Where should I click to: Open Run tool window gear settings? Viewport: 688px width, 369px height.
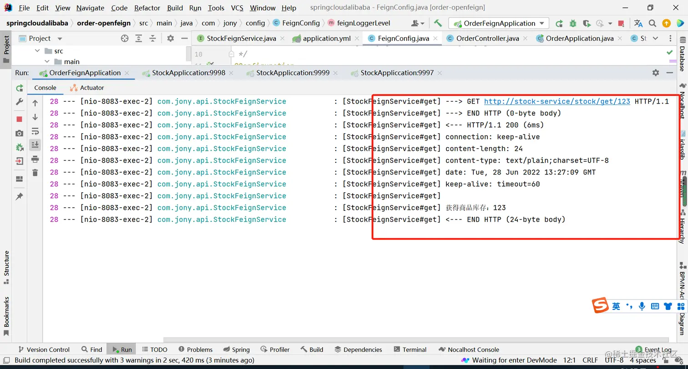click(656, 73)
